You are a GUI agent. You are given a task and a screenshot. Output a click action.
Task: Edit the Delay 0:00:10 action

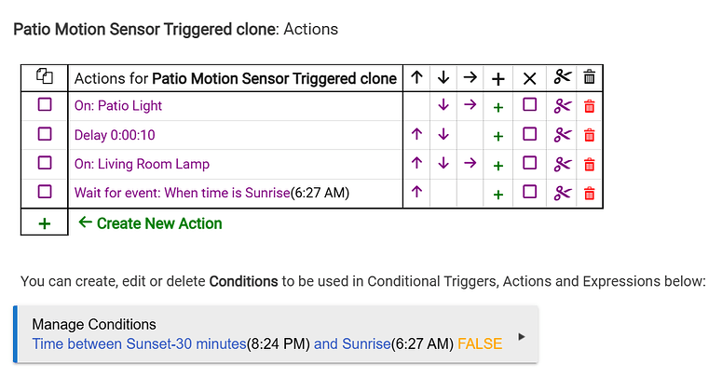115,135
